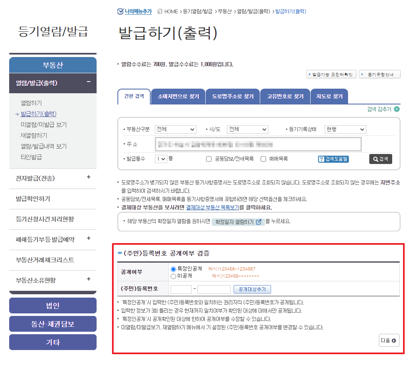Screen dimensions: 418x380
Task: Click the first 등록번호 input field
Action: coord(181,289)
